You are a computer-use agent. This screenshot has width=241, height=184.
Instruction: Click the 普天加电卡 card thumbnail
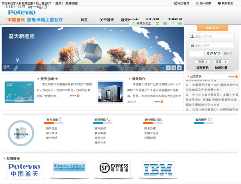[19, 92]
